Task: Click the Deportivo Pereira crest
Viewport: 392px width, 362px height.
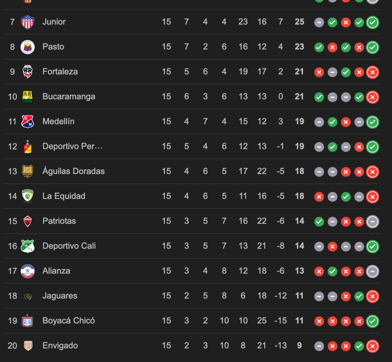Action: pyautogui.click(x=28, y=147)
